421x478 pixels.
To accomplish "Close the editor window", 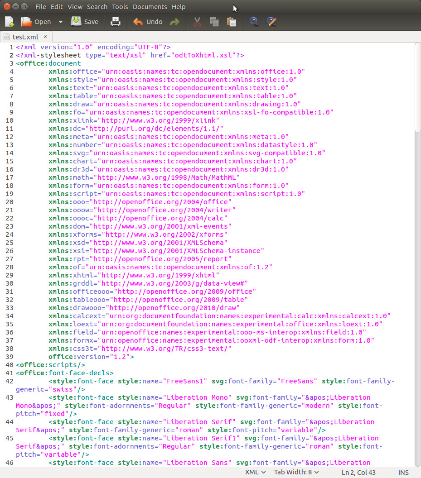I will pos(7,6).
